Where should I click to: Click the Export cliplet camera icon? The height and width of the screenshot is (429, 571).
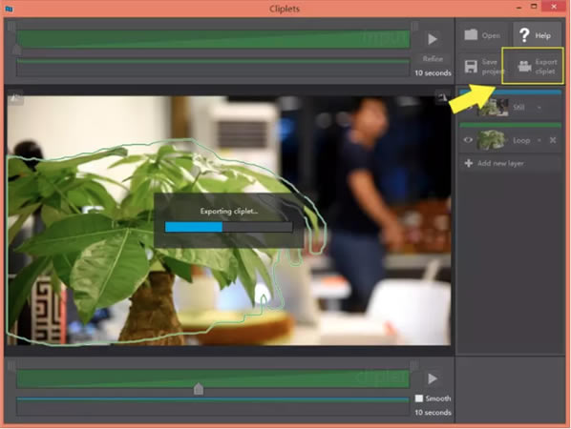[524, 66]
